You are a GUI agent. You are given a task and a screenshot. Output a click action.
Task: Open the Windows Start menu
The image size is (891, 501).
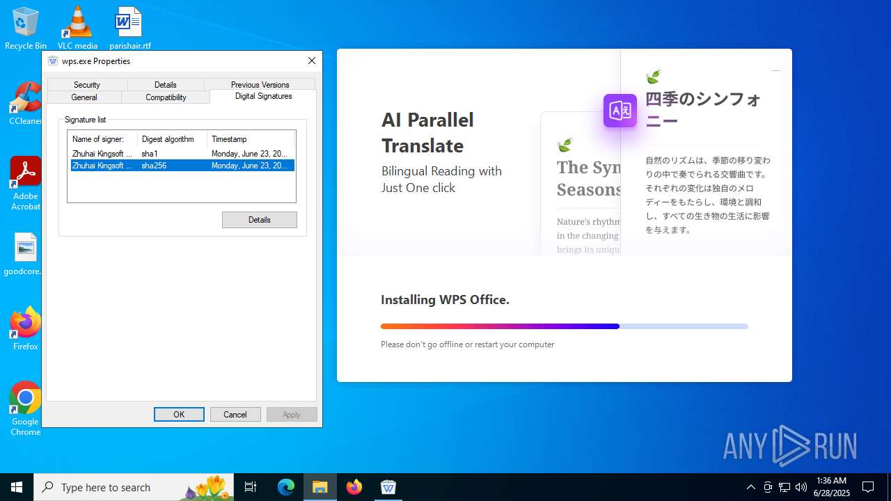tap(17, 487)
